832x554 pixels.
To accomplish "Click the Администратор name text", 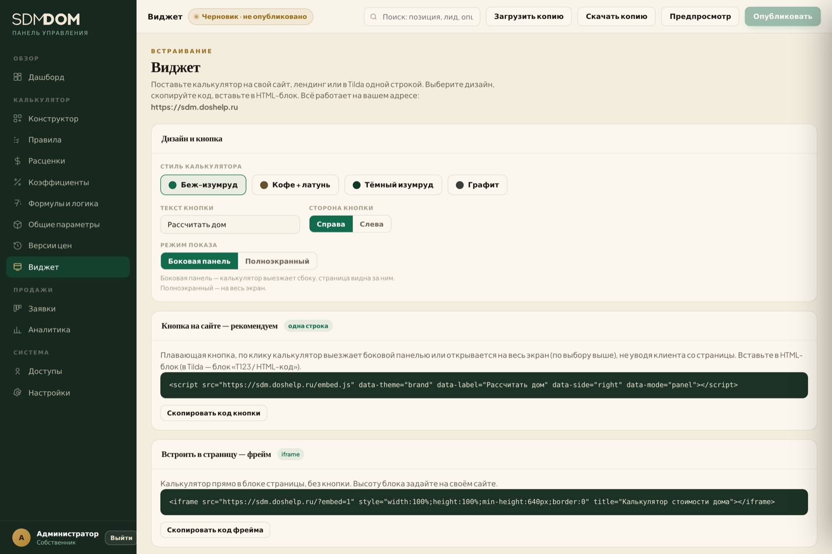I will coord(68,533).
